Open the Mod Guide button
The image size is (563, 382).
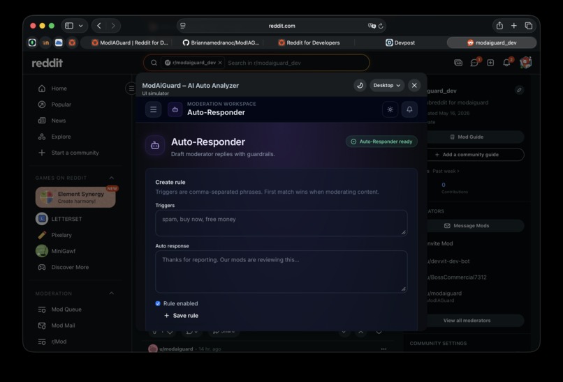pyautogui.click(x=467, y=137)
